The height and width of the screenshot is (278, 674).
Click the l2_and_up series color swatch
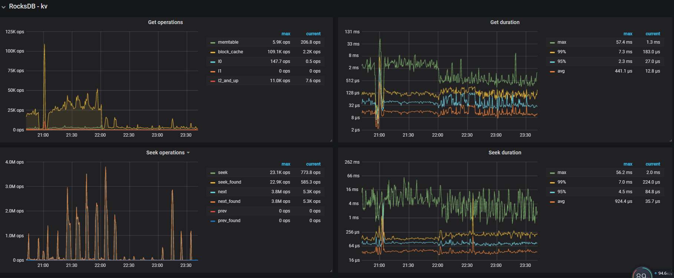[x=213, y=81]
